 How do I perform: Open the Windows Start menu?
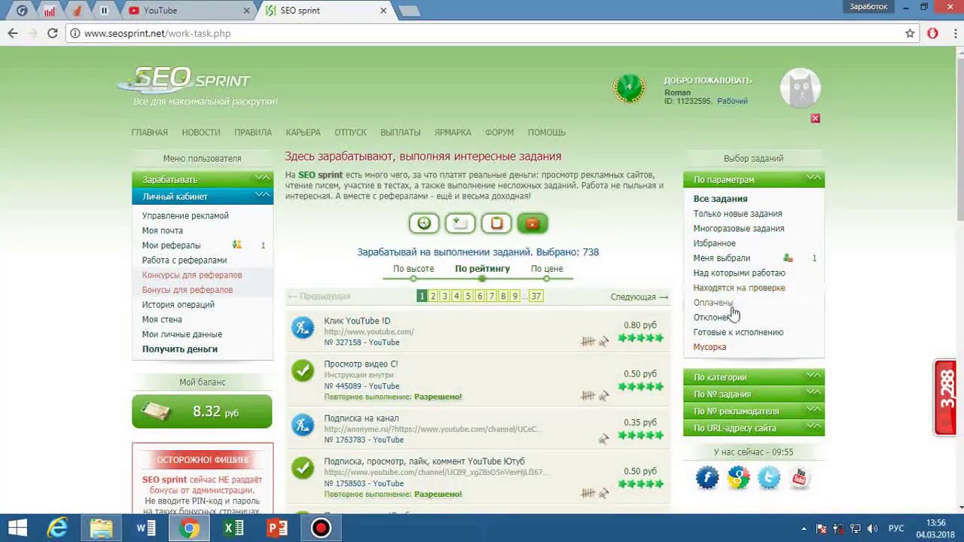click(x=17, y=528)
